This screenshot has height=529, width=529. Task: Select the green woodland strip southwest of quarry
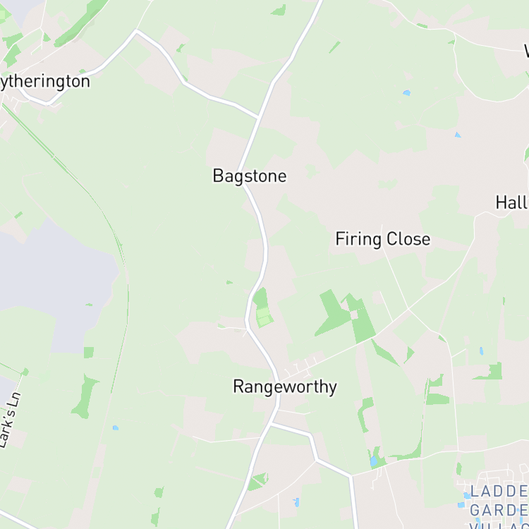[x=85, y=396]
